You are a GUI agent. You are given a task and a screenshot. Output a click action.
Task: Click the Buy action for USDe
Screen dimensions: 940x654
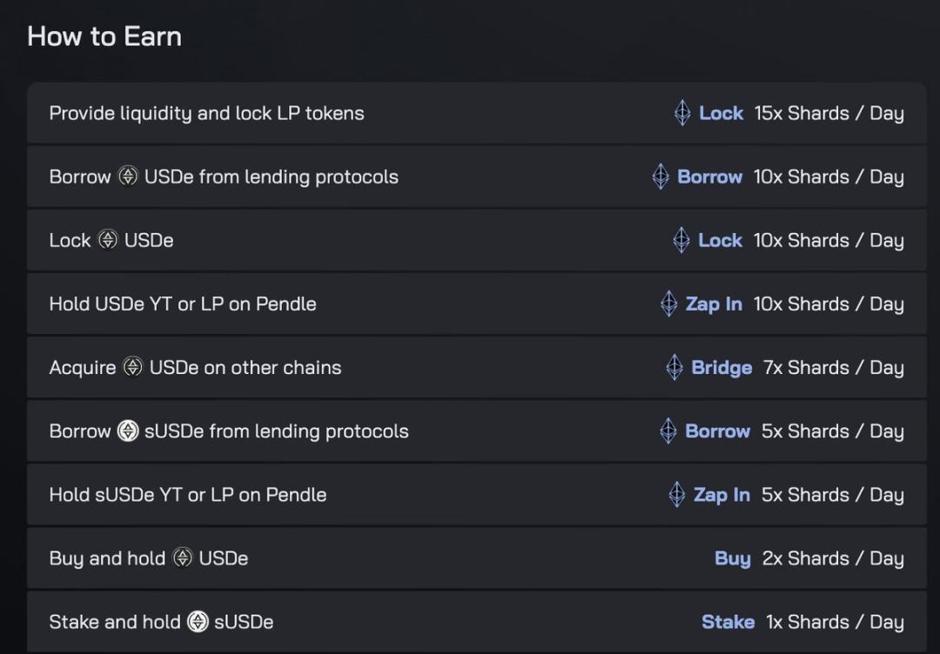click(x=734, y=558)
